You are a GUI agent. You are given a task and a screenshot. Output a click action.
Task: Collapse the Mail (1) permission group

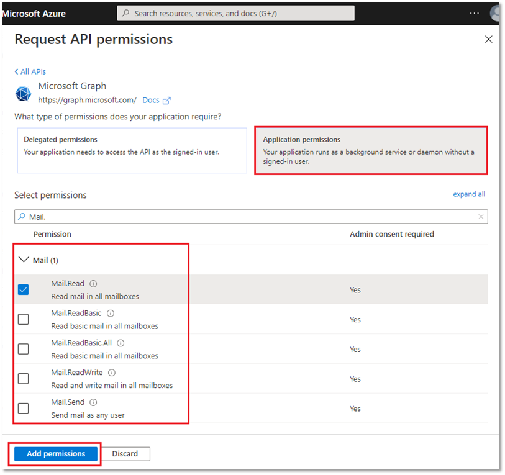tap(24, 260)
